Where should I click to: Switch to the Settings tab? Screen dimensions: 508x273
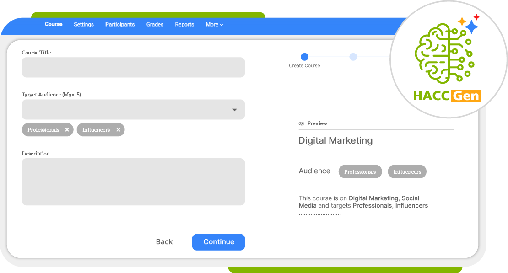point(83,24)
